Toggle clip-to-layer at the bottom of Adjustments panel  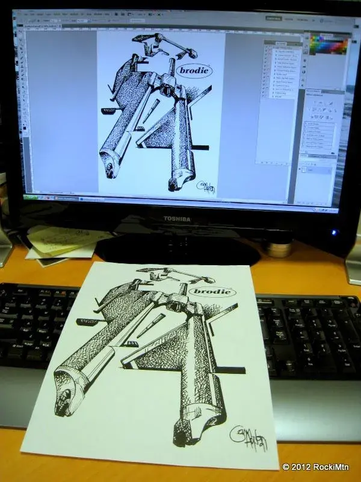pos(333,154)
